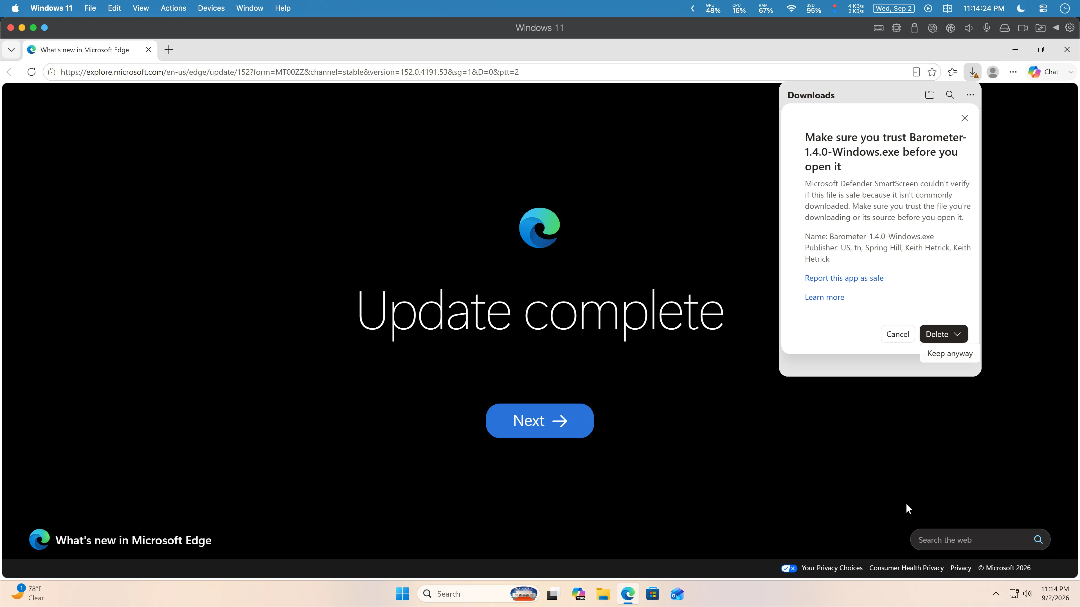Open Your Privacy Choices link
1080x607 pixels.
[x=832, y=569]
